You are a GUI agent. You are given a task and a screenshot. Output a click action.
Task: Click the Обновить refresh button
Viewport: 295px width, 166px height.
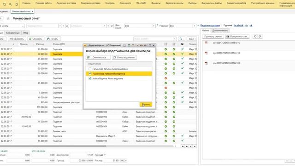click(36, 39)
